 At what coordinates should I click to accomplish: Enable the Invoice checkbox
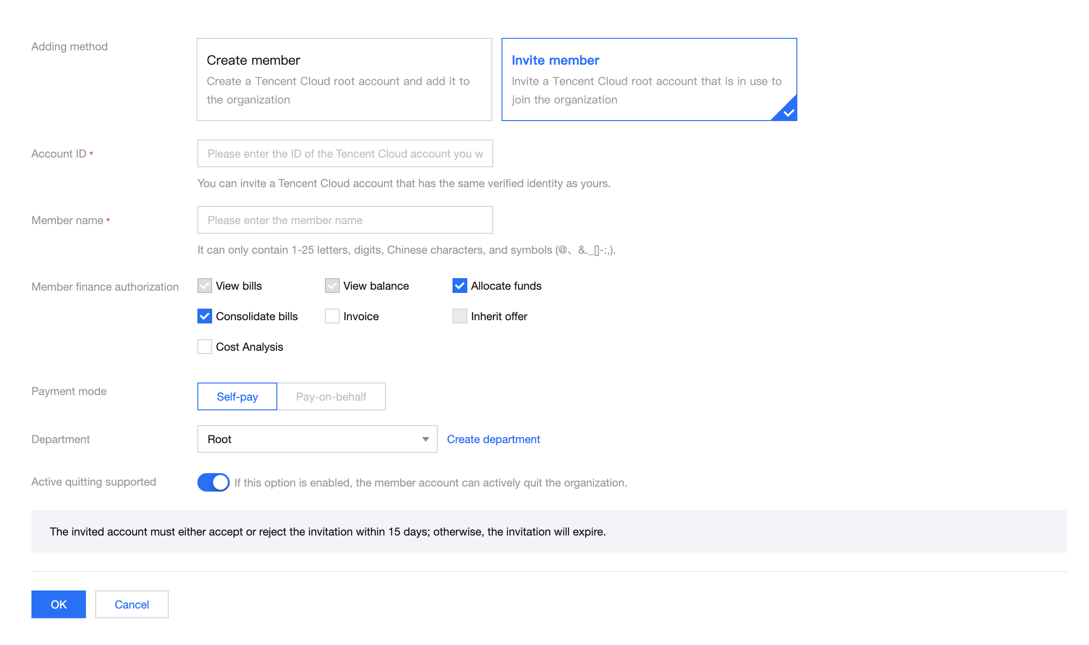[x=332, y=316]
